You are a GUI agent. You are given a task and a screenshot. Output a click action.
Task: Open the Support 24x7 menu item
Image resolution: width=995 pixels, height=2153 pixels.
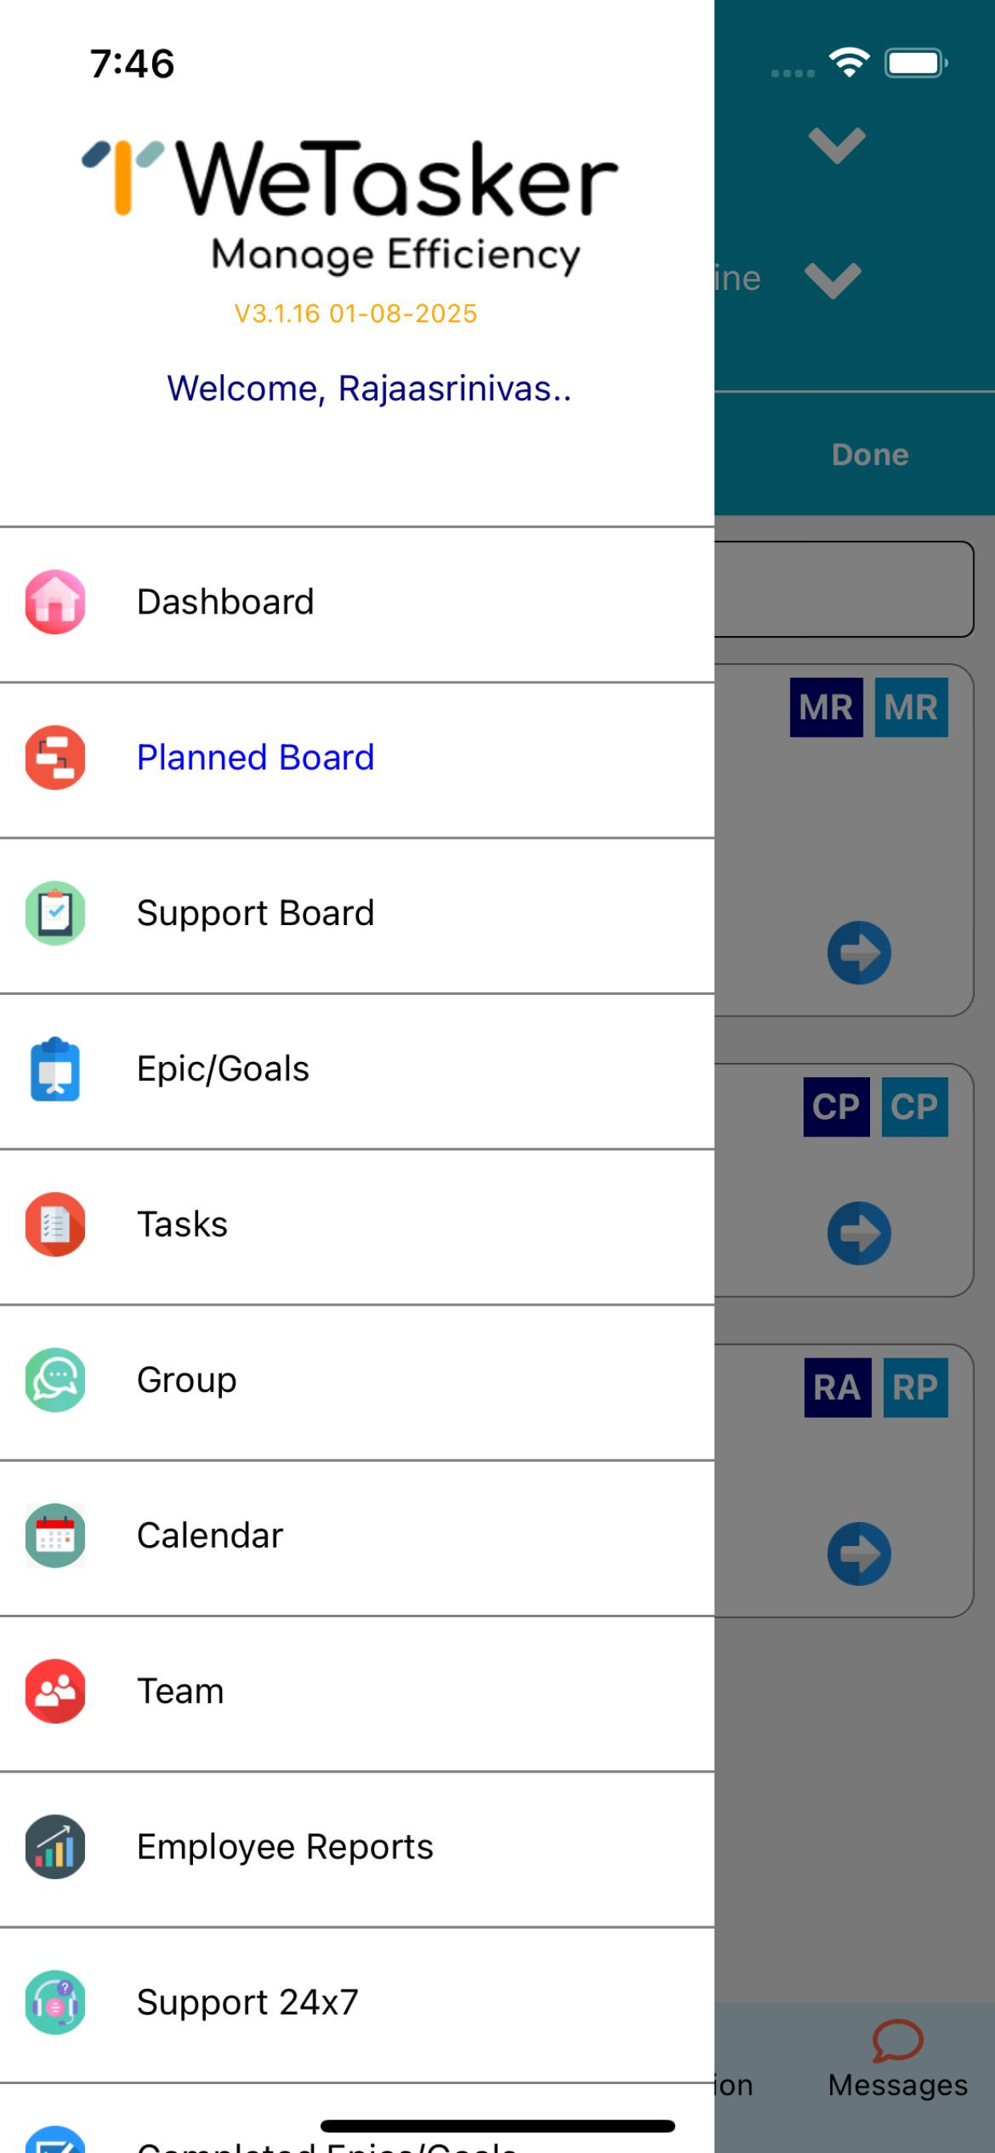(x=357, y=2002)
